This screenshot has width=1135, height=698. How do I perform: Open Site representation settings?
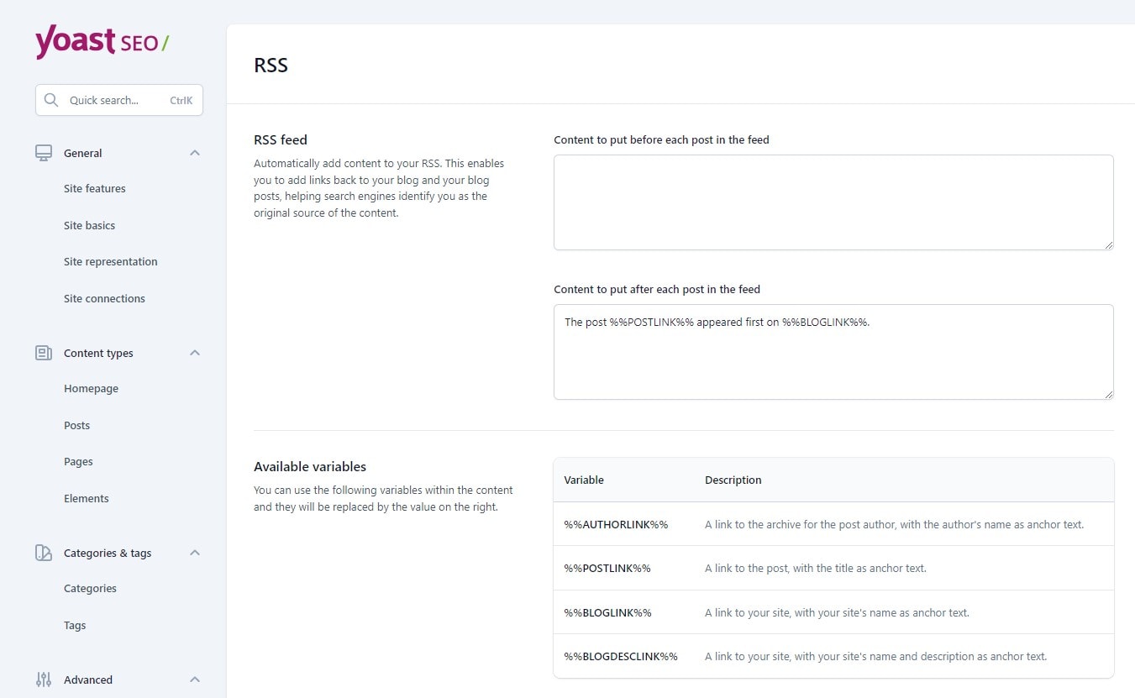click(111, 262)
